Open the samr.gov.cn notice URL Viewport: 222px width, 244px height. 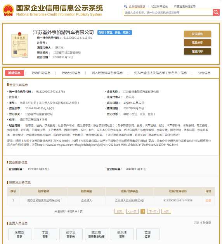[x=108, y=145]
